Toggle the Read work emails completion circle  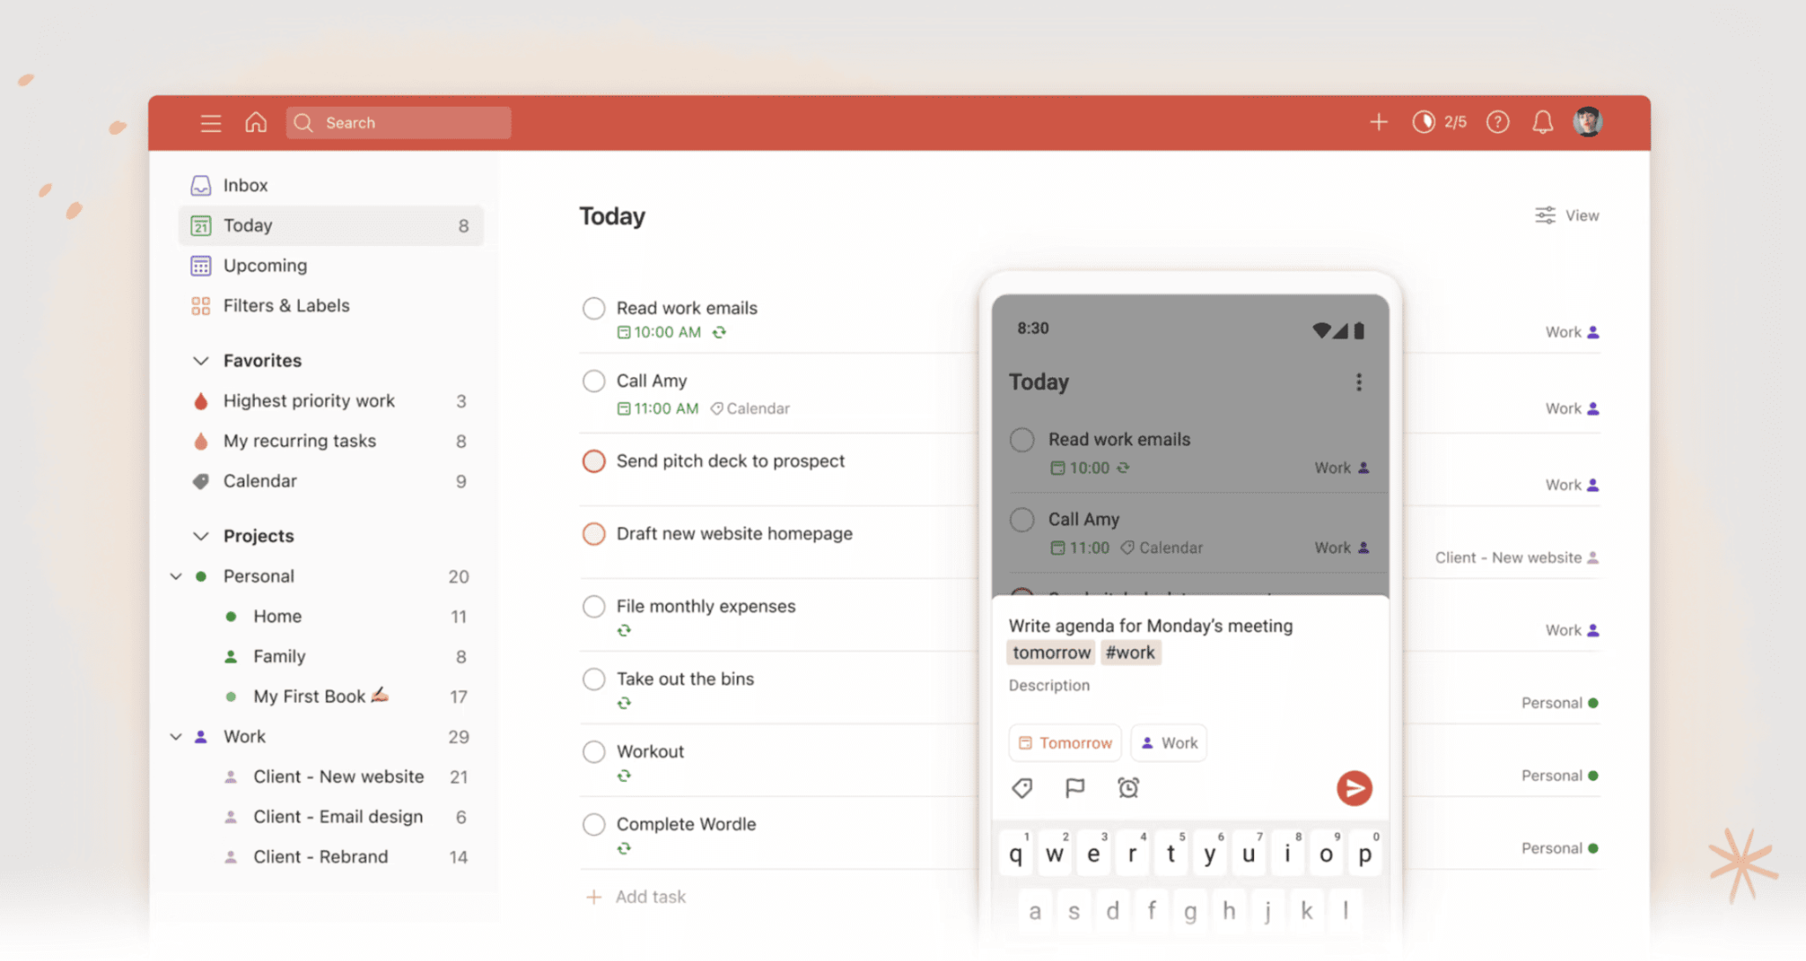593,308
